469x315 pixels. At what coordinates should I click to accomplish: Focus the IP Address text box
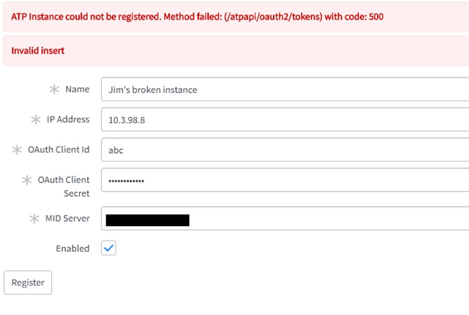tap(284, 120)
